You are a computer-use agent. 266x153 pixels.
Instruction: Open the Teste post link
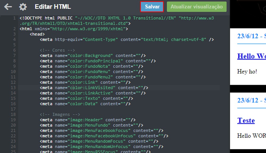(x=246, y=120)
